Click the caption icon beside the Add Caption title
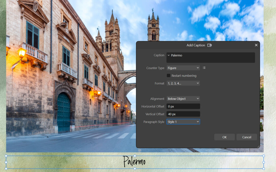Image resolution: width=276 pixels, height=172 pixels. (x=210, y=45)
